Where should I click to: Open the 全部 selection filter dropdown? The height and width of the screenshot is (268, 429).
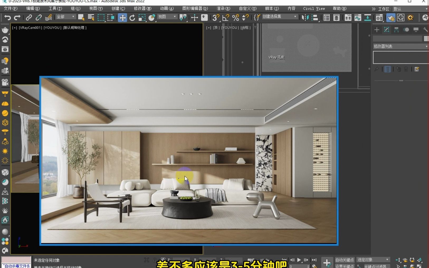[65, 17]
